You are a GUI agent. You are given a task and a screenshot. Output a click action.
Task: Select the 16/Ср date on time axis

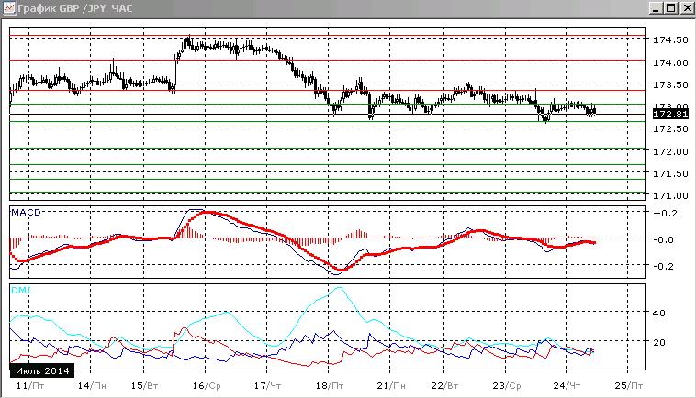(207, 386)
